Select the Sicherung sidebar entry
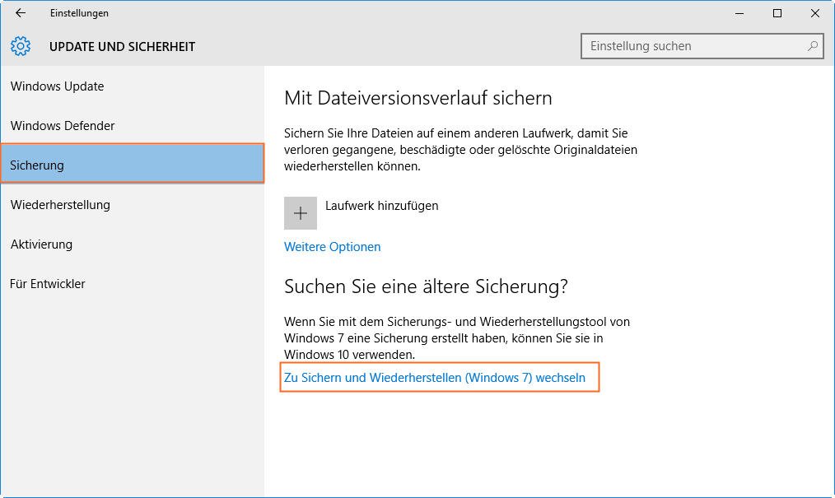Image resolution: width=835 pixels, height=498 pixels. tap(132, 165)
